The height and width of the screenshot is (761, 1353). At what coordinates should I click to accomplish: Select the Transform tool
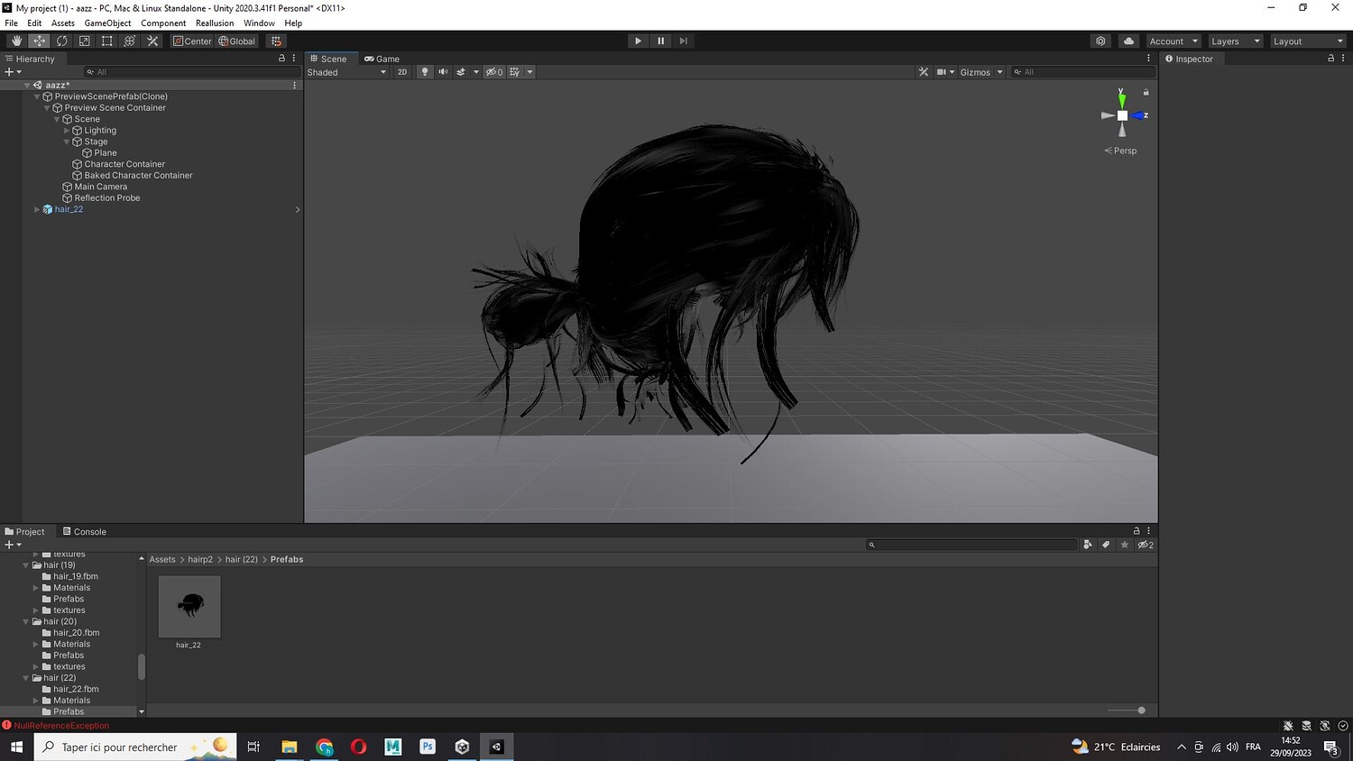pyautogui.click(x=129, y=41)
